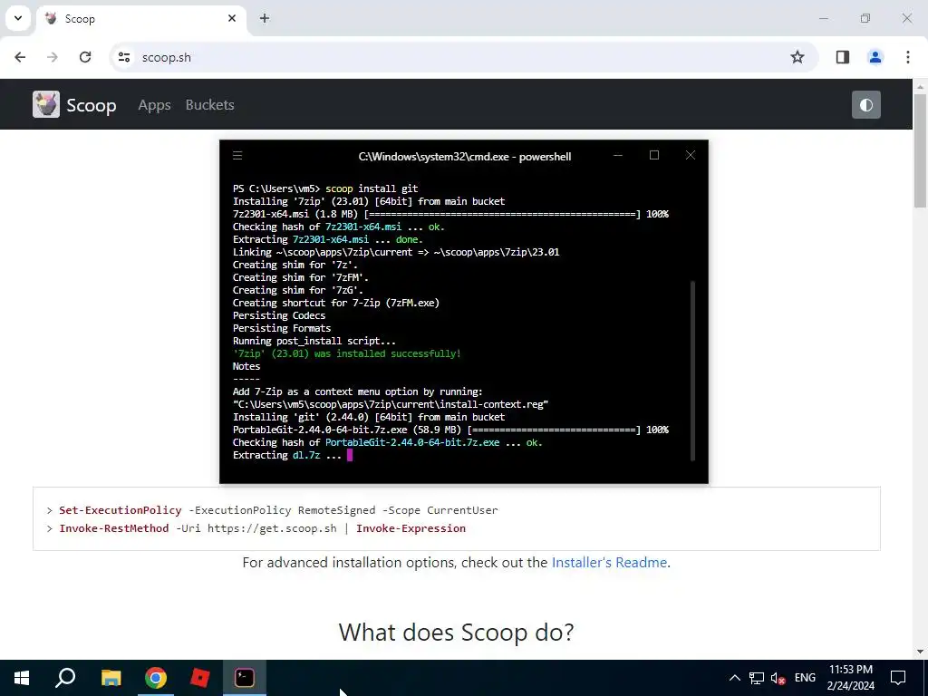928x696 pixels.
Task: Open a new browser tab
Action: 265,18
